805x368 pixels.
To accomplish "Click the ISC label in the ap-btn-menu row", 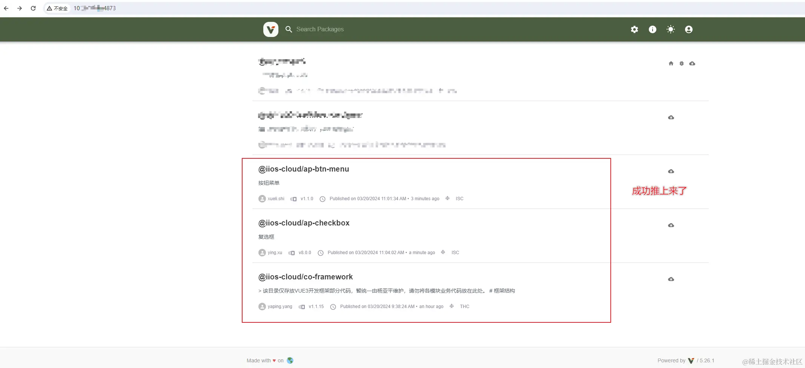I will pyautogui.click(x=459, y=199).
